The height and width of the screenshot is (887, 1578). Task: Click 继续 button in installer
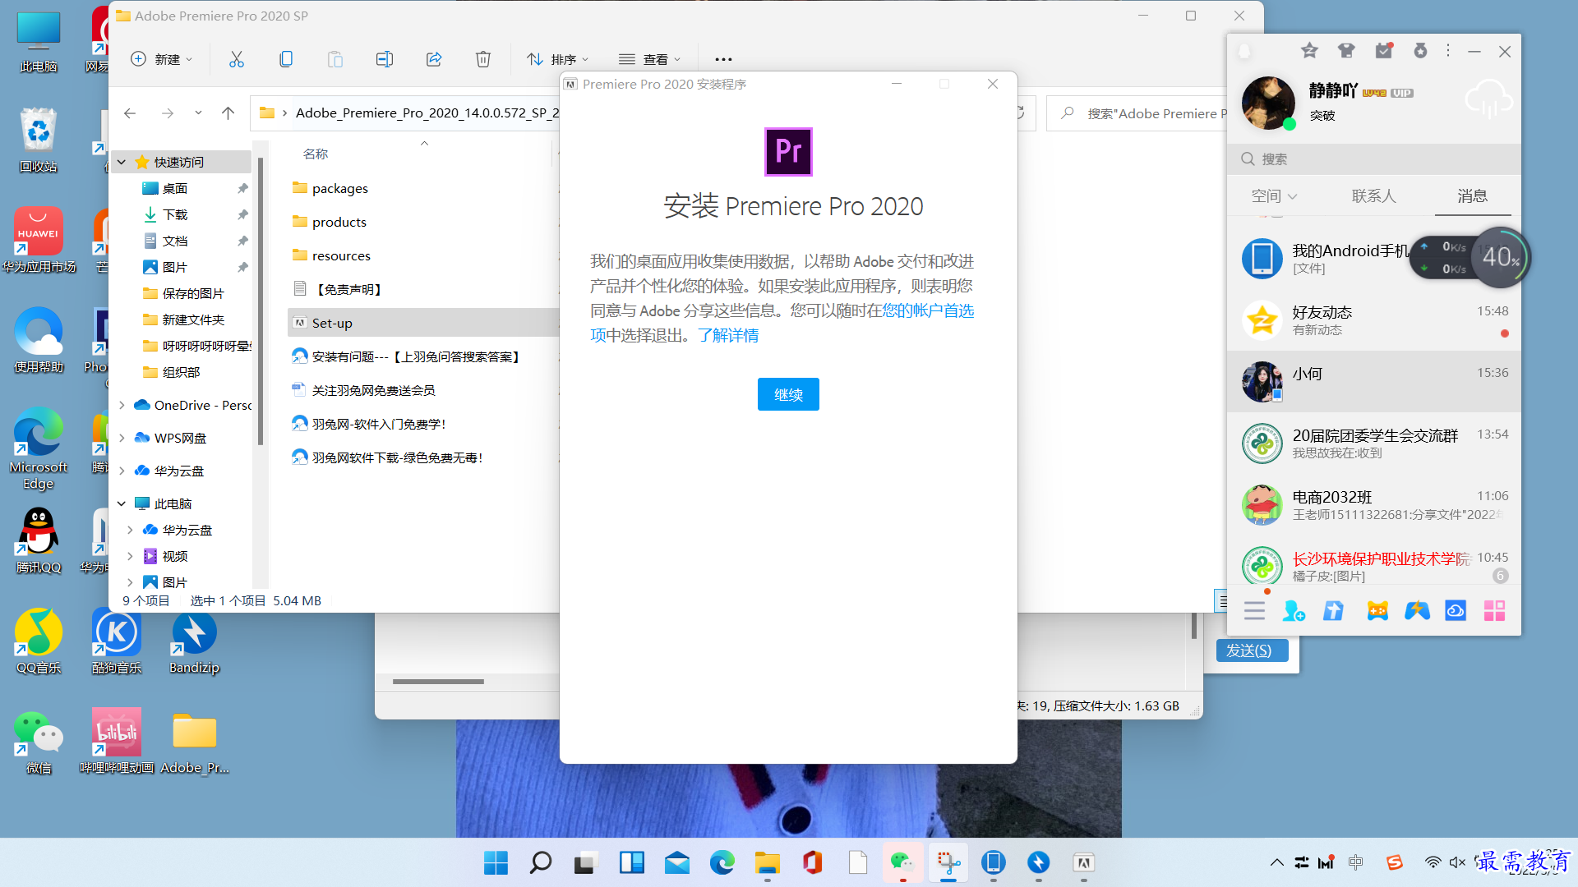[788, 394]
